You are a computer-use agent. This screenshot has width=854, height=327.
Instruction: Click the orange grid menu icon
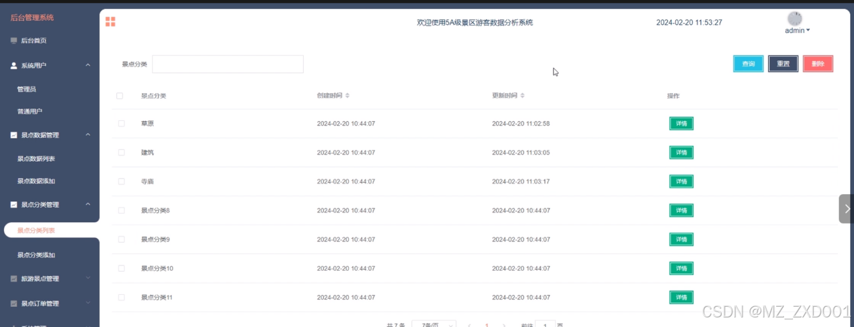point(110,22)
